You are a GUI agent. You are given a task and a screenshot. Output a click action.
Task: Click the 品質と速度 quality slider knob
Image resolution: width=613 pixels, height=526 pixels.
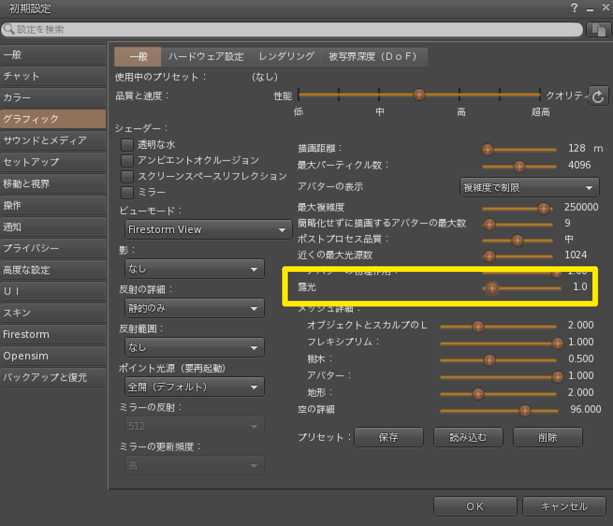point(419,95)
